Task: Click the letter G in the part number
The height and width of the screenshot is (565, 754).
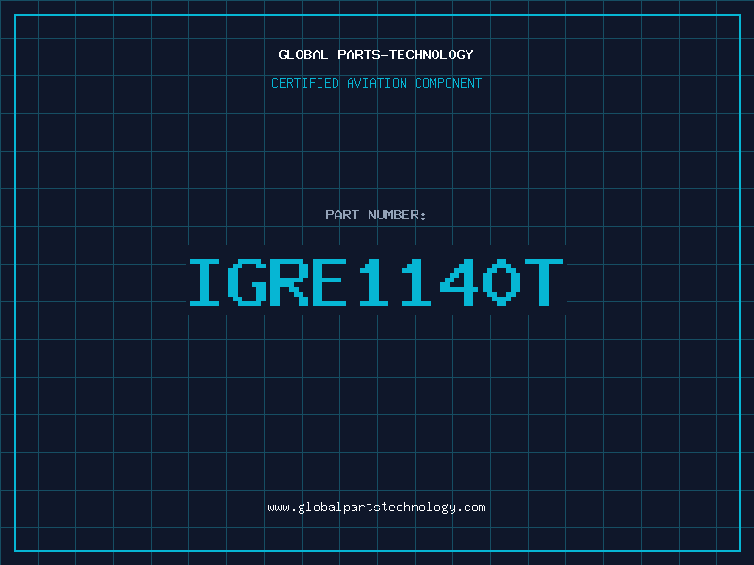Action: [x=246, y=282]
